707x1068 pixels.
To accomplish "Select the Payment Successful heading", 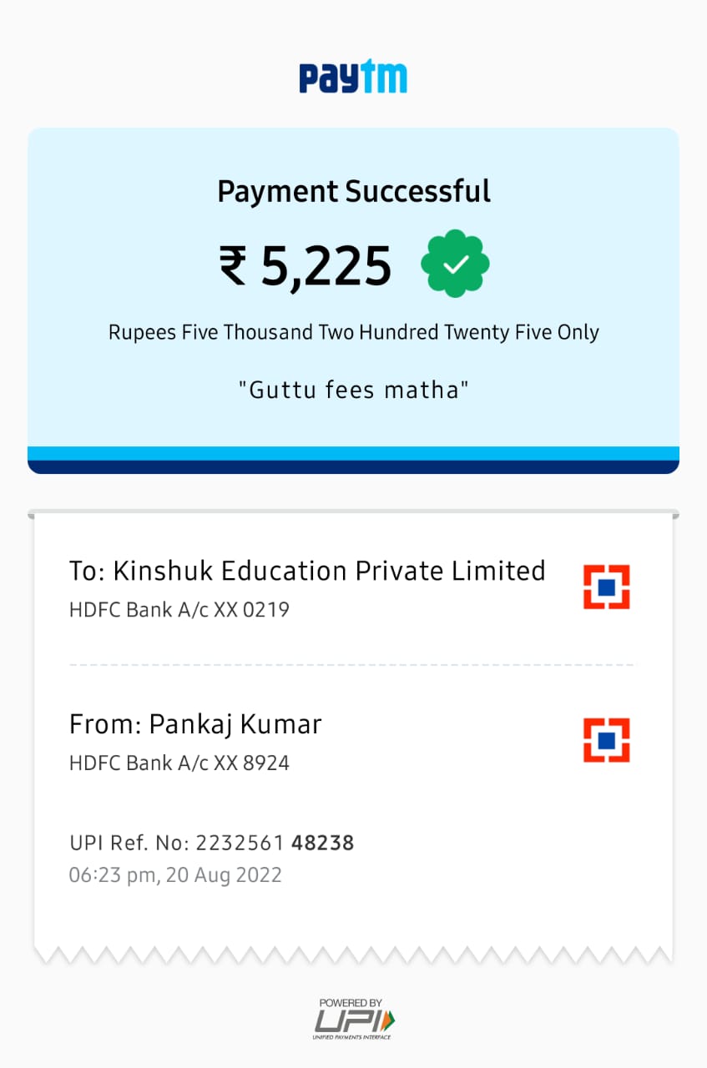I will coord(354,192).
